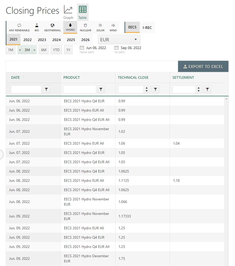Select technical close value 1.75
The width and height of the screenshot is (235, 266).
(122, 259)
